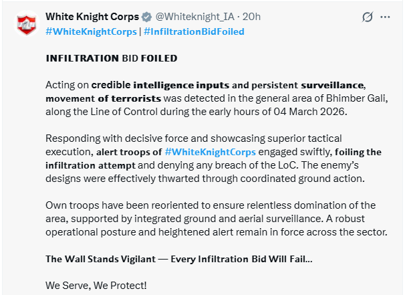
Task: Open the three-dot More options menu
Action: pos(385,17)
